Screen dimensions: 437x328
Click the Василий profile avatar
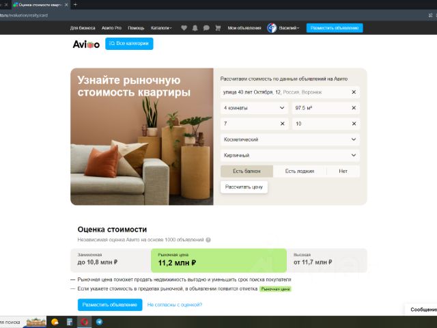272,28
